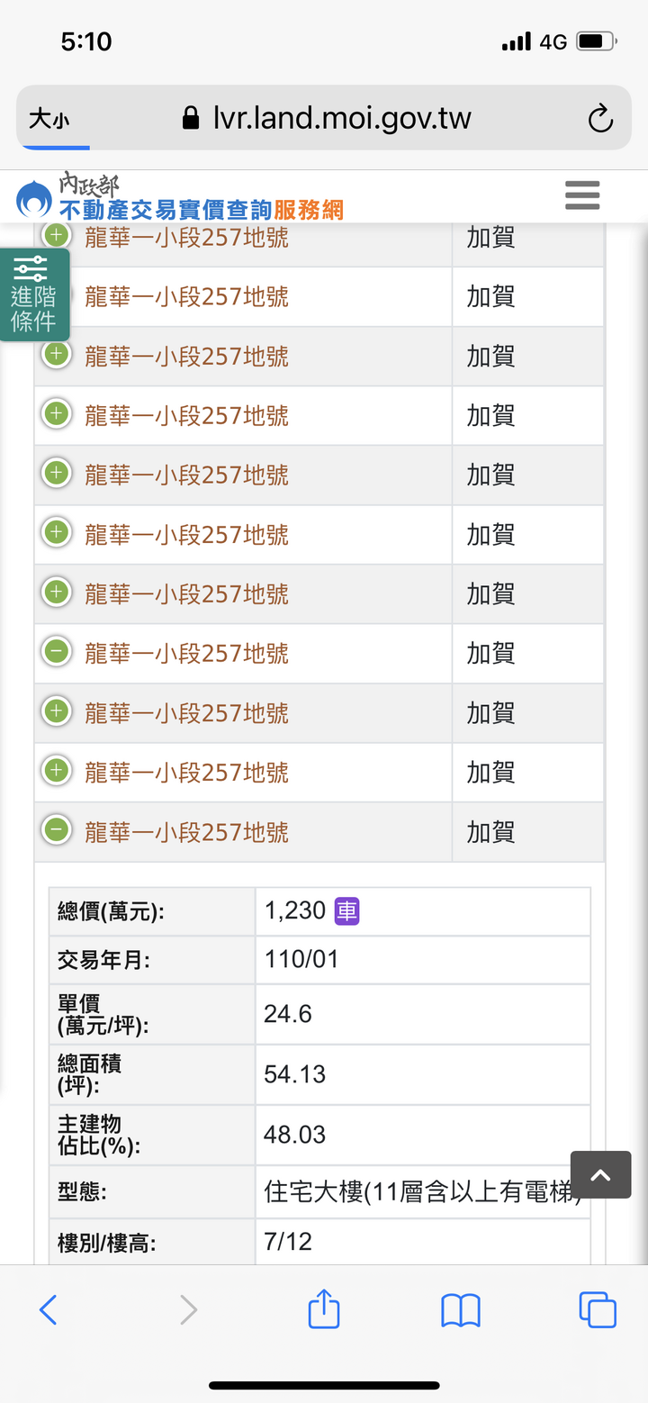Jump to top with the up-arrow button
648x1403 pixels.
(x=600, y=1174)
